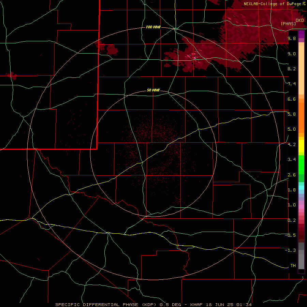Viewport: 307px width, 307px height.
Task: Click the 6.6 value on the color scale
Action: [292, 99]
